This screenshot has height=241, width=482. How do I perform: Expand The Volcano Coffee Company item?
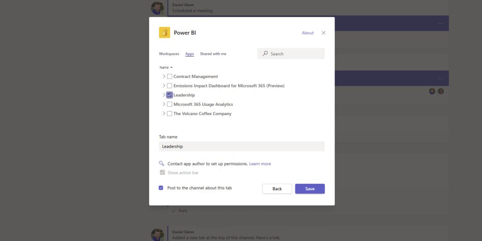[164, 114]
